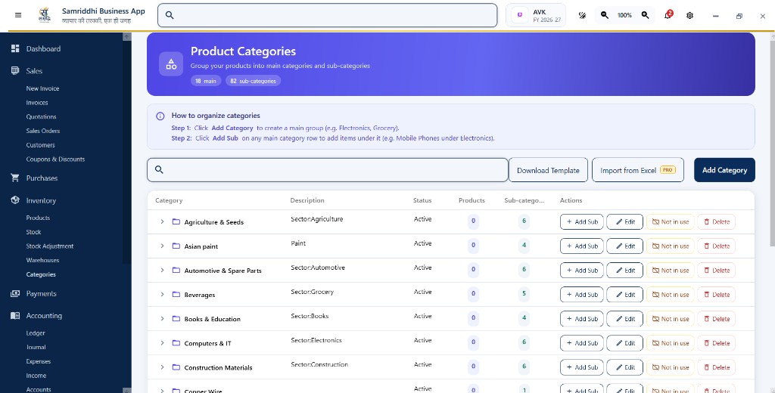Click folder icon for Books & Education
The image size is (775, 393).
(x=176, y=318)
